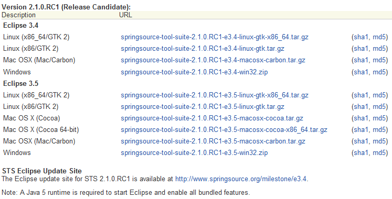The width and height of the screenshot is (392, 199).
Task: Download the e3.5-win32.zip file
Action: pyautogui.click(x=194, y=152)
